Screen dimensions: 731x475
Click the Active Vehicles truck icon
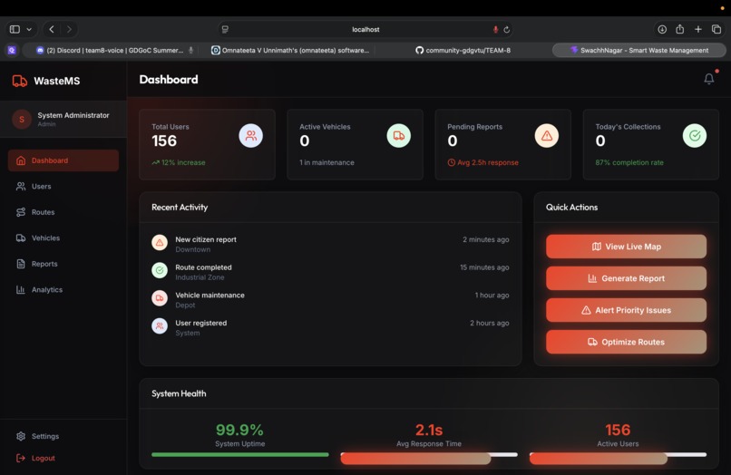click(x=398, y=136)
